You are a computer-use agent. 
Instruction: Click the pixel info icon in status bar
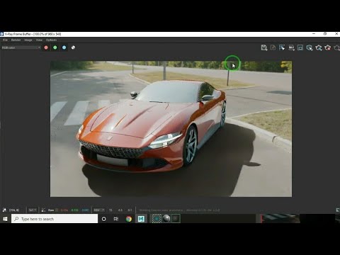(4, 210)
